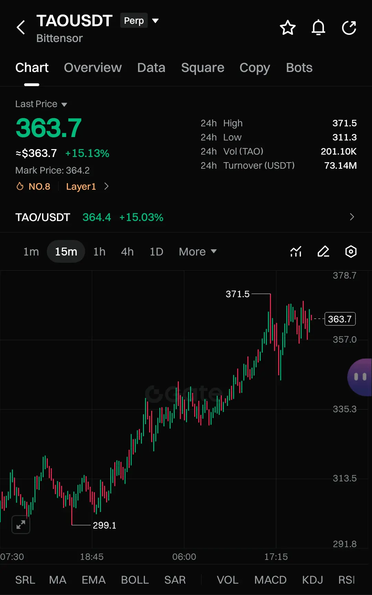372x595 pixels.
Task: Enable the SAR indicator
Action: [175, 580]
